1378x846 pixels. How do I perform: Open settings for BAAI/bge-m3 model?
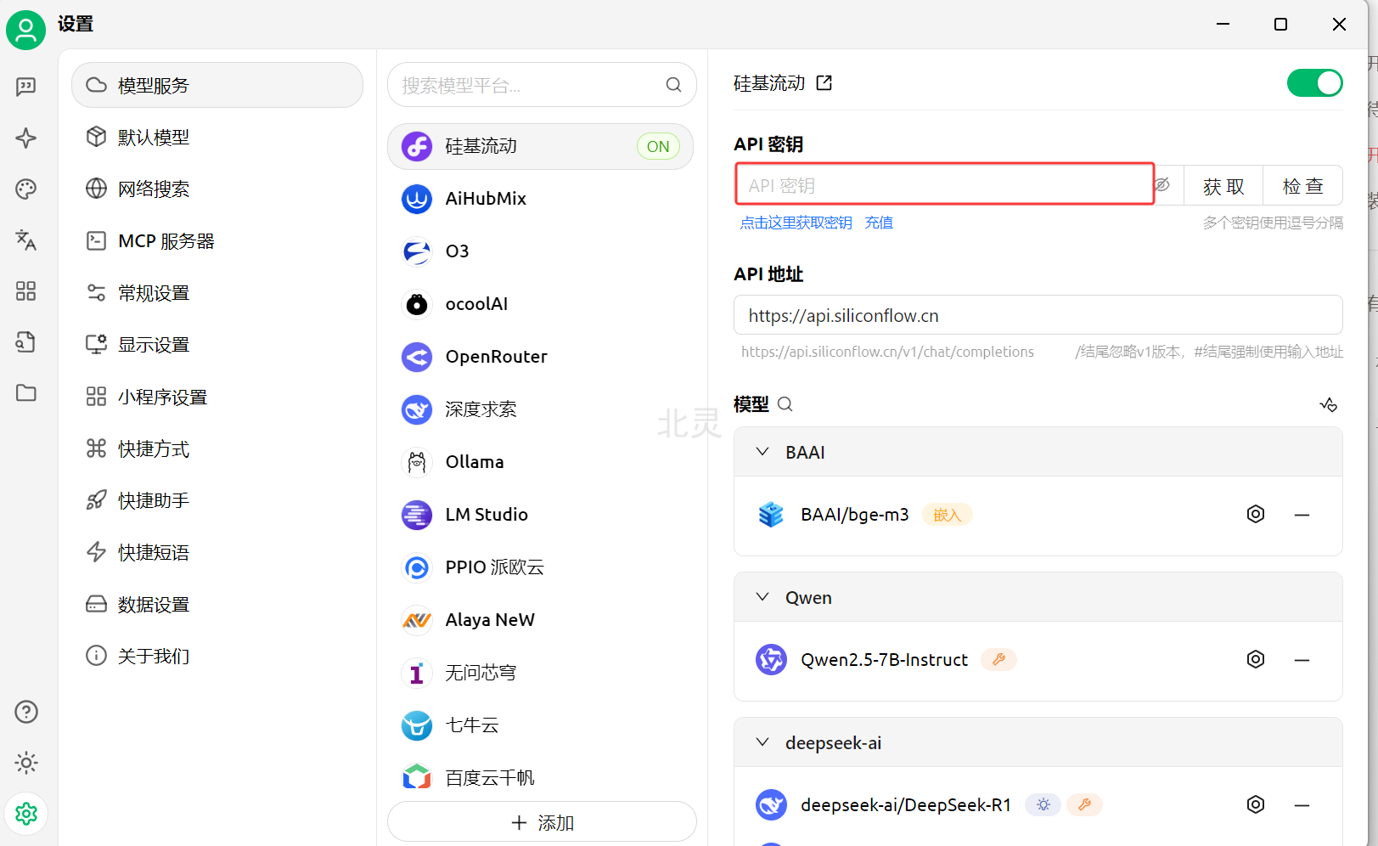(1256, 514)
